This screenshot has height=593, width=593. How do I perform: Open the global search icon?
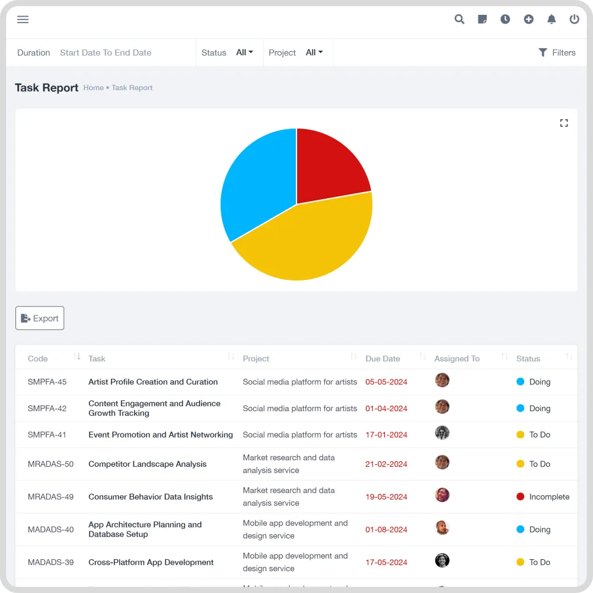coord(459,19)
